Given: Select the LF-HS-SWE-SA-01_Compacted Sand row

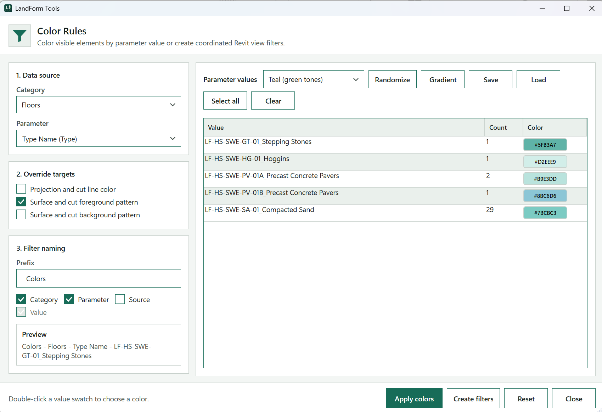Looking at the screenshot, I should pos(395,213).
